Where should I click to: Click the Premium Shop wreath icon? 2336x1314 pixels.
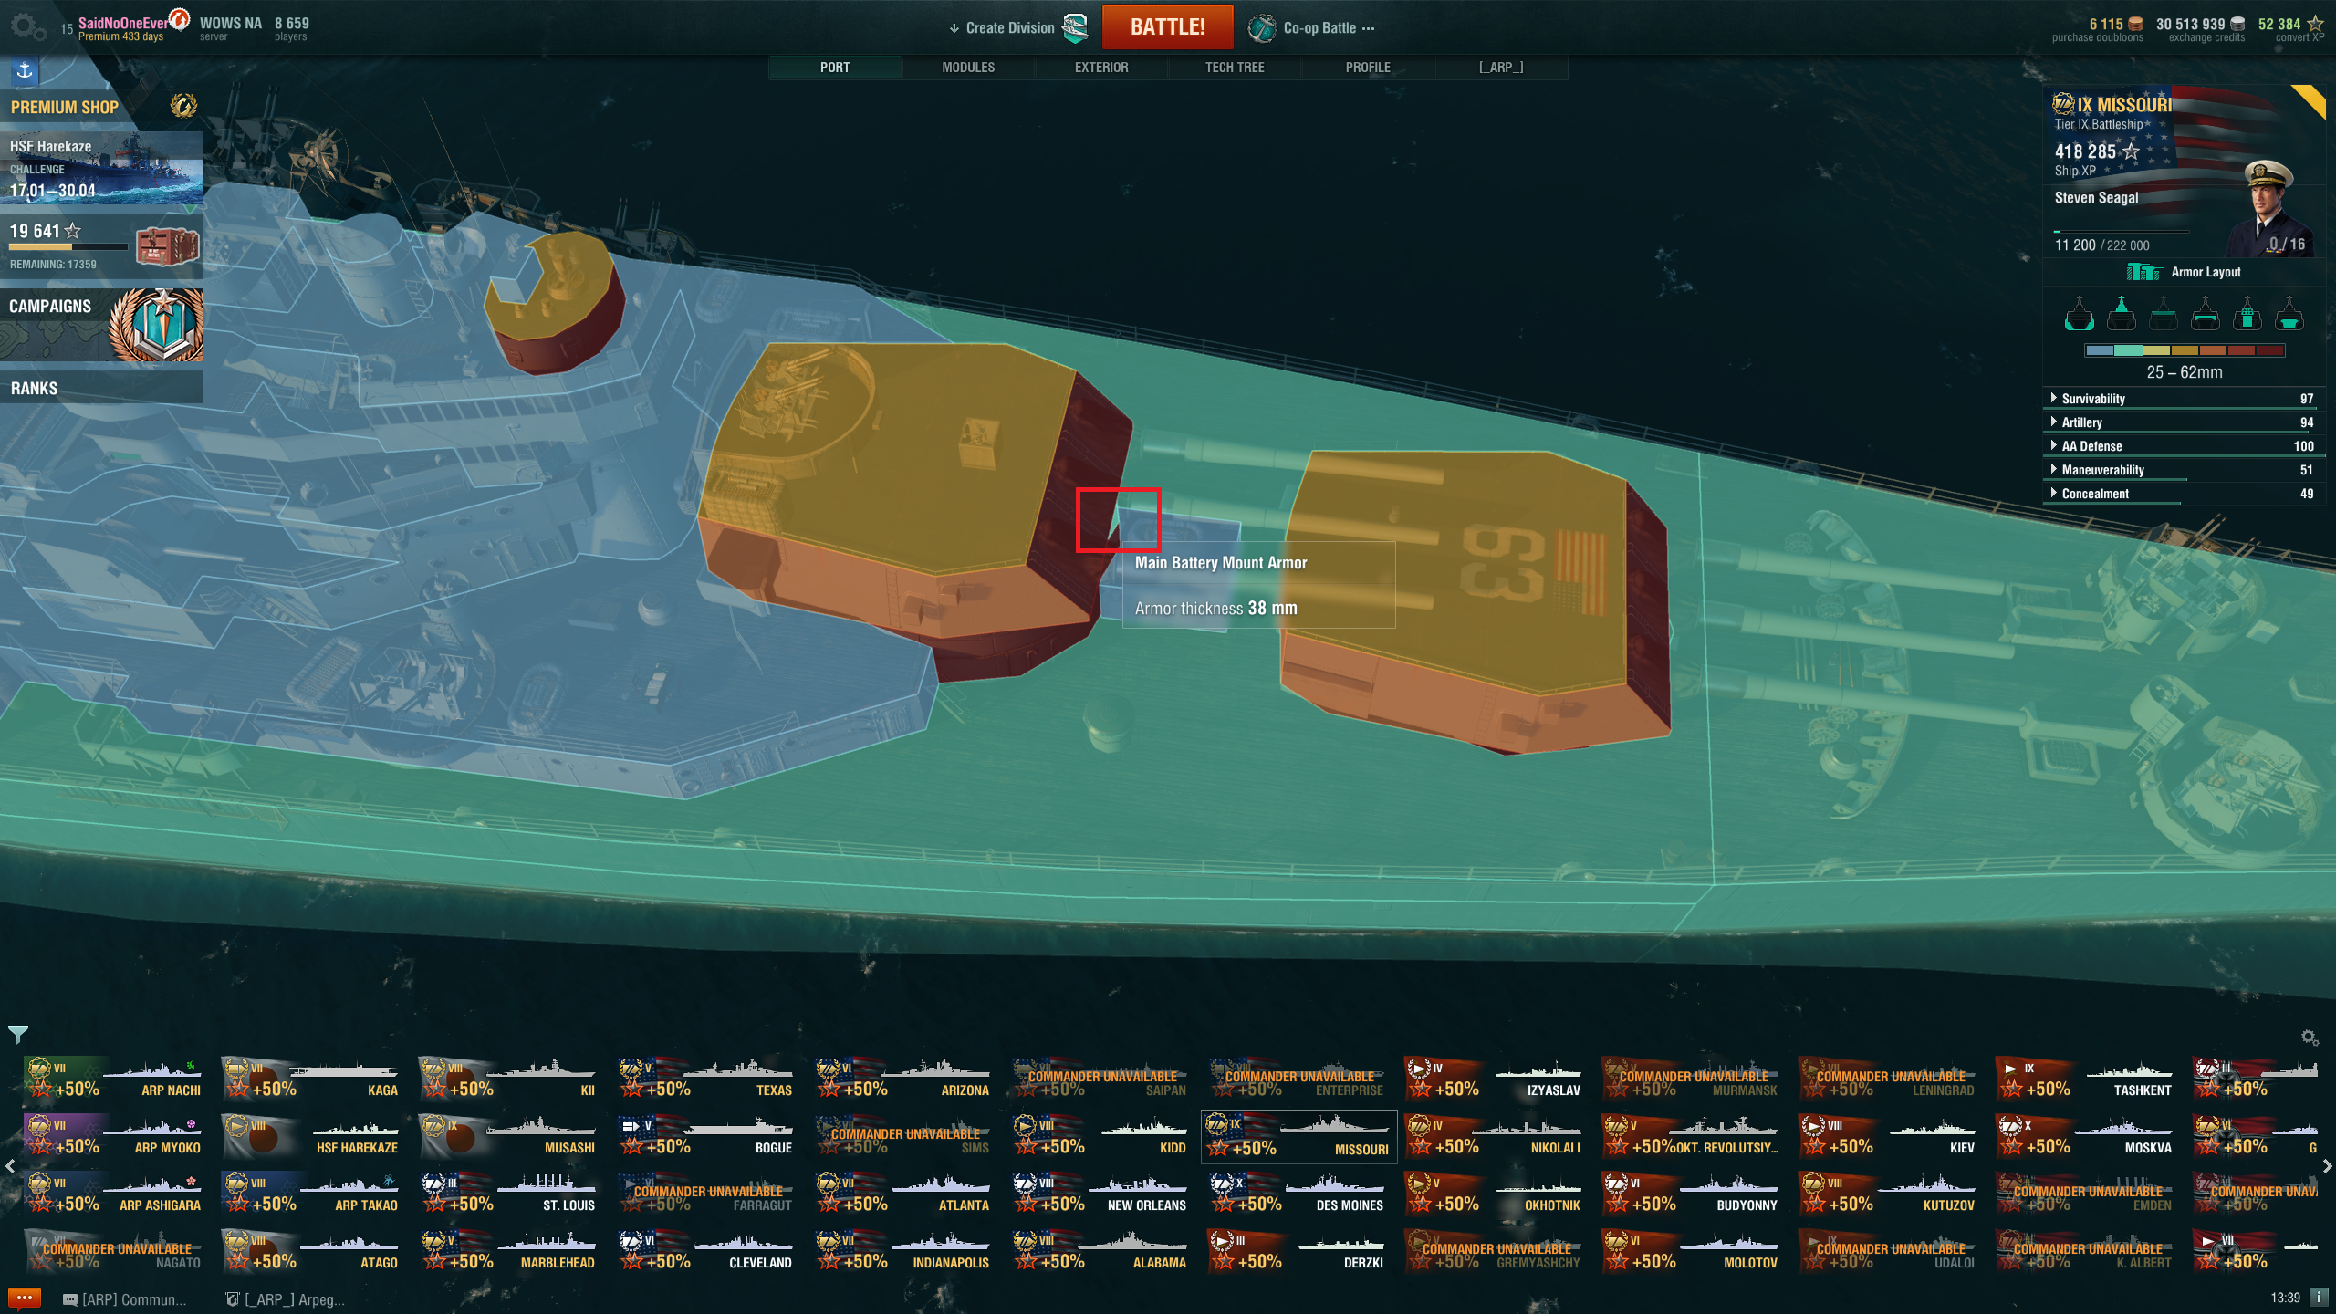click(183, 106)
